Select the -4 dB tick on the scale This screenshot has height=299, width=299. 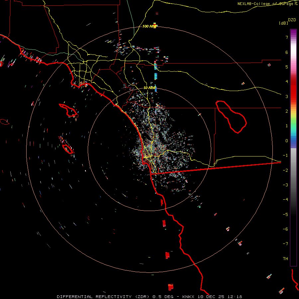tap(285, 200)
